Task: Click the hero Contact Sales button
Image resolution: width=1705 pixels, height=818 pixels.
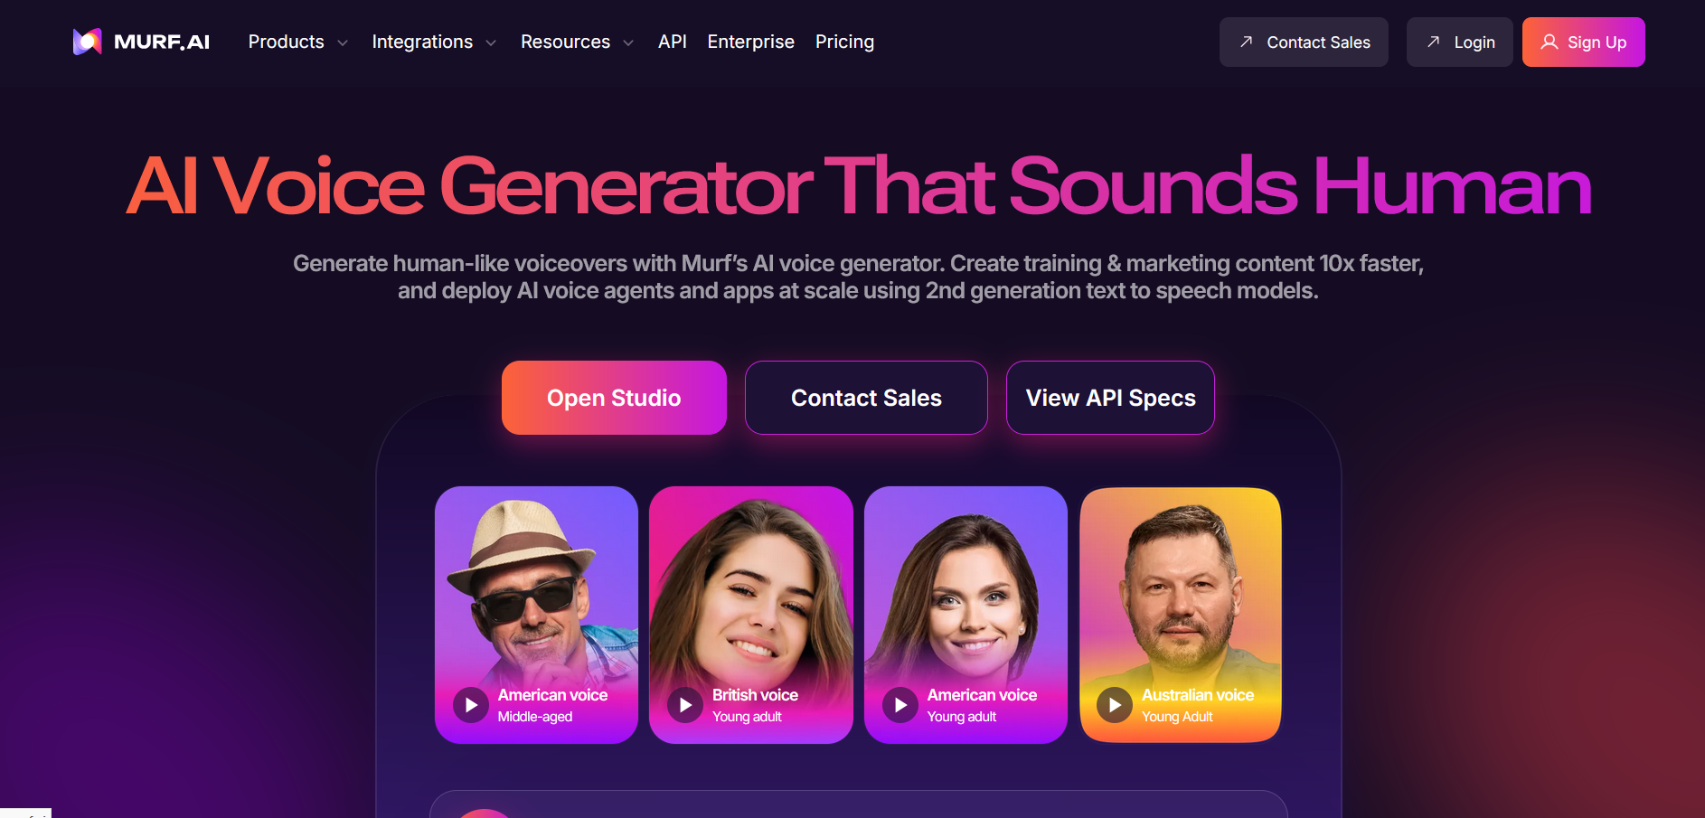Action: pos(866,398)
